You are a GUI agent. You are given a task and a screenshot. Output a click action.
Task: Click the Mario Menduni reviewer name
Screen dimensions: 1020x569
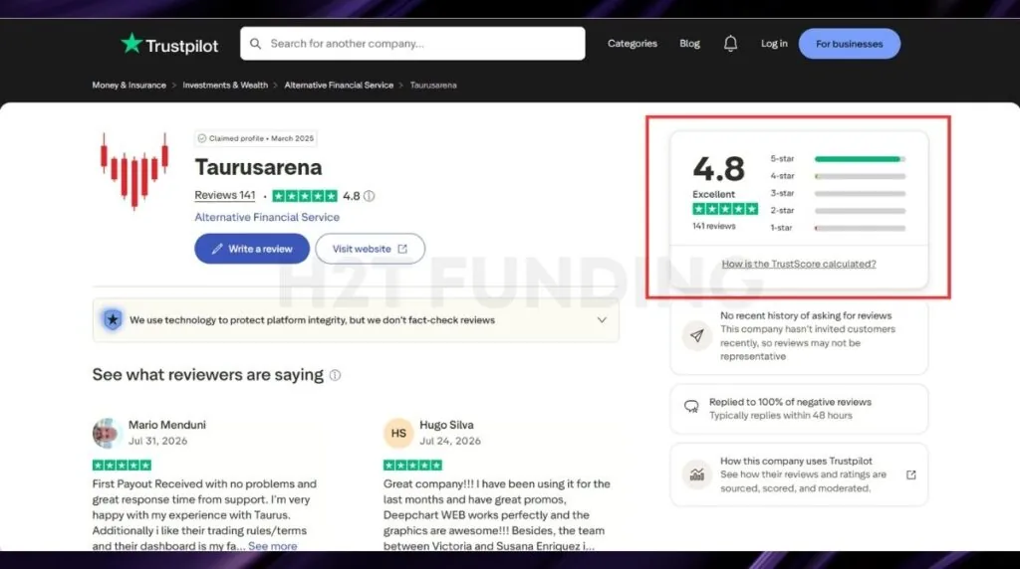(166, 425)
